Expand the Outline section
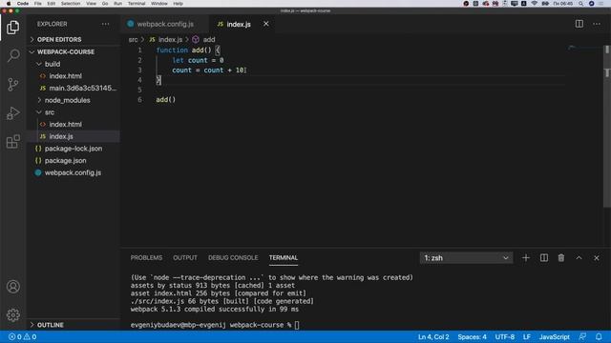 pos(74,325)
